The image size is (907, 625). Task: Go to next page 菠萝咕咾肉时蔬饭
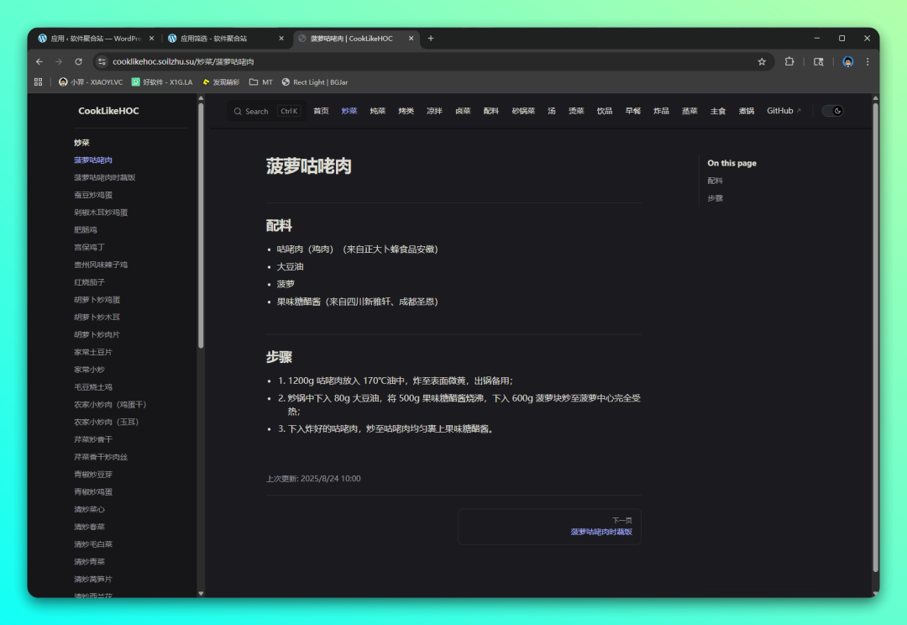(600, 532)
